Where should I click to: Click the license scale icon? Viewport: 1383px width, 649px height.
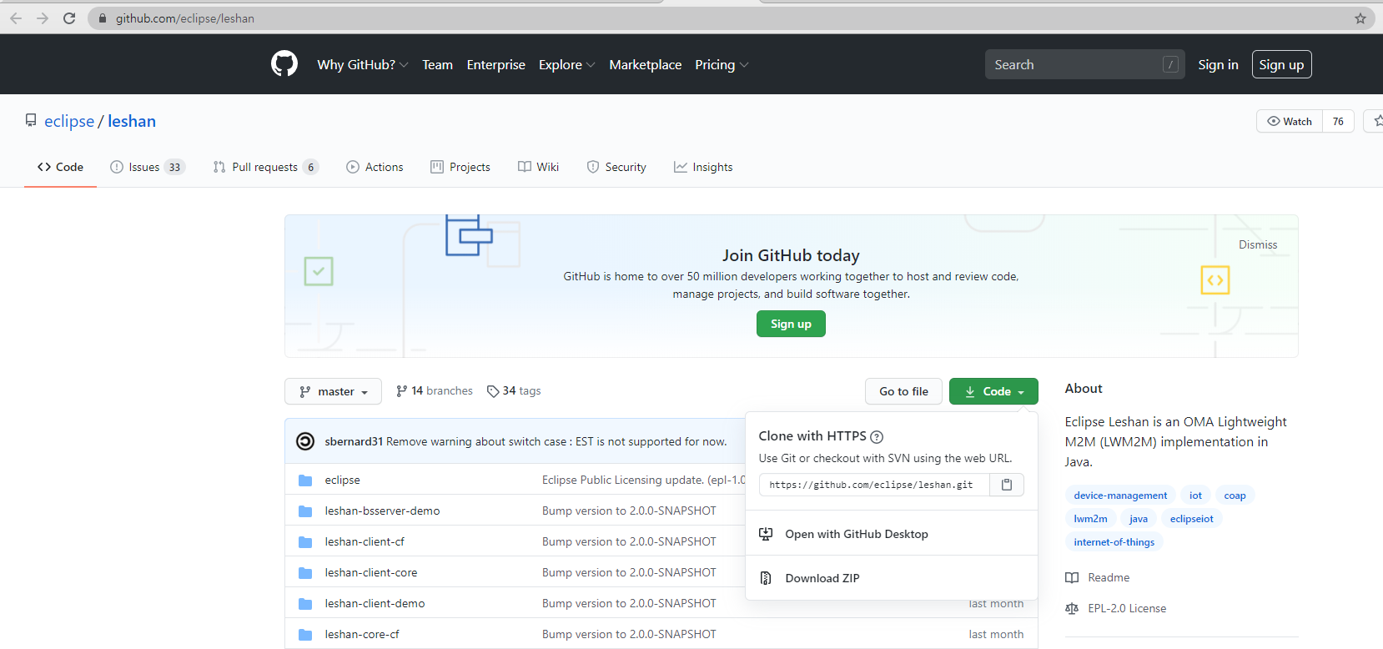[x=1072, y=608]
